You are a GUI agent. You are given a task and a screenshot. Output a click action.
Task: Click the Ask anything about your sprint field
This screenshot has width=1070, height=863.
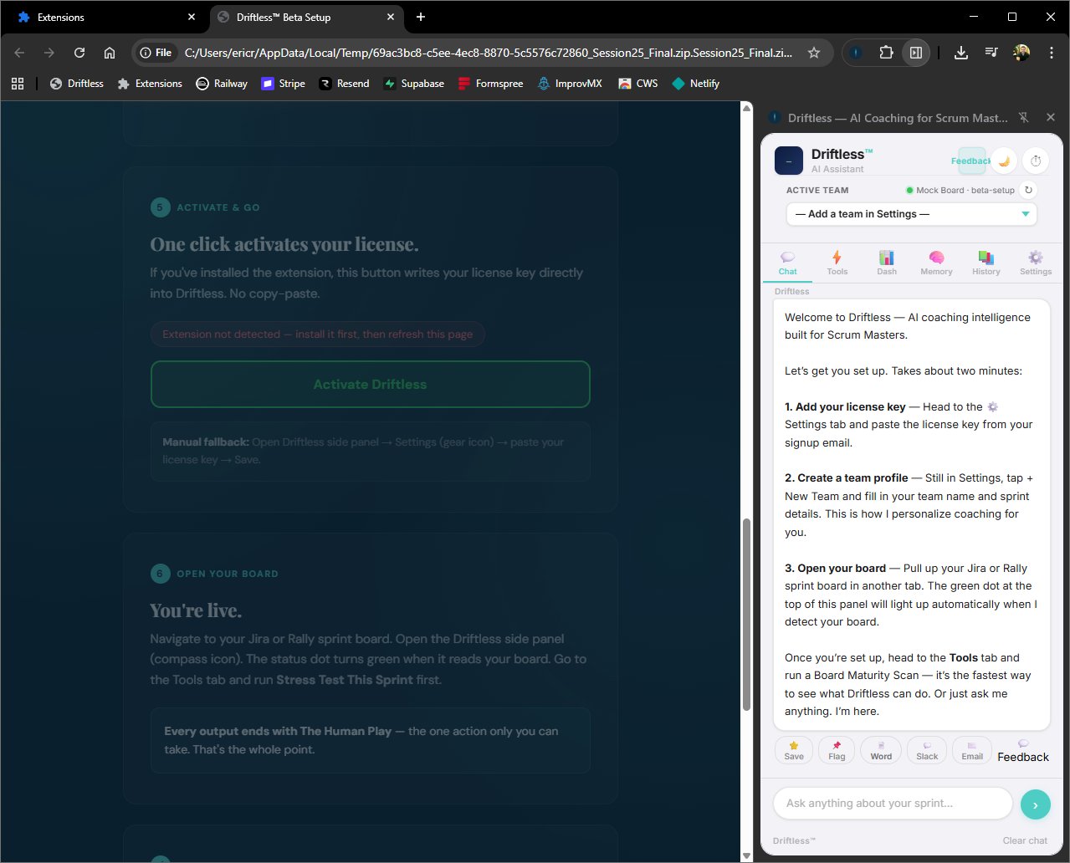pyautogui.click(x=892, y=804)
